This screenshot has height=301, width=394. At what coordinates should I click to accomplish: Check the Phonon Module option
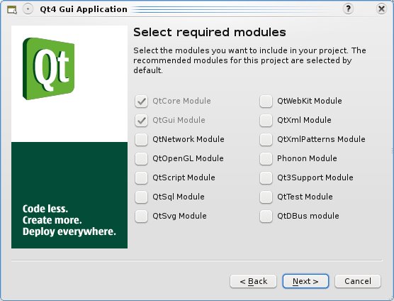(x=266, y=158)
